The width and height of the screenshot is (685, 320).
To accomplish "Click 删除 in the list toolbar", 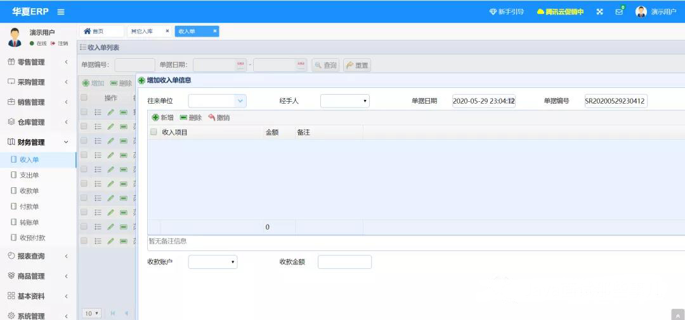I will click(x=121, y=83).
